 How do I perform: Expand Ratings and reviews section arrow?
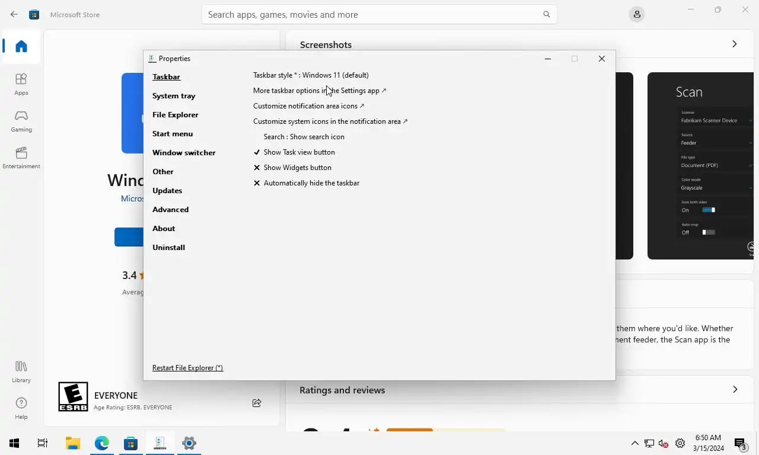(735, 390)
